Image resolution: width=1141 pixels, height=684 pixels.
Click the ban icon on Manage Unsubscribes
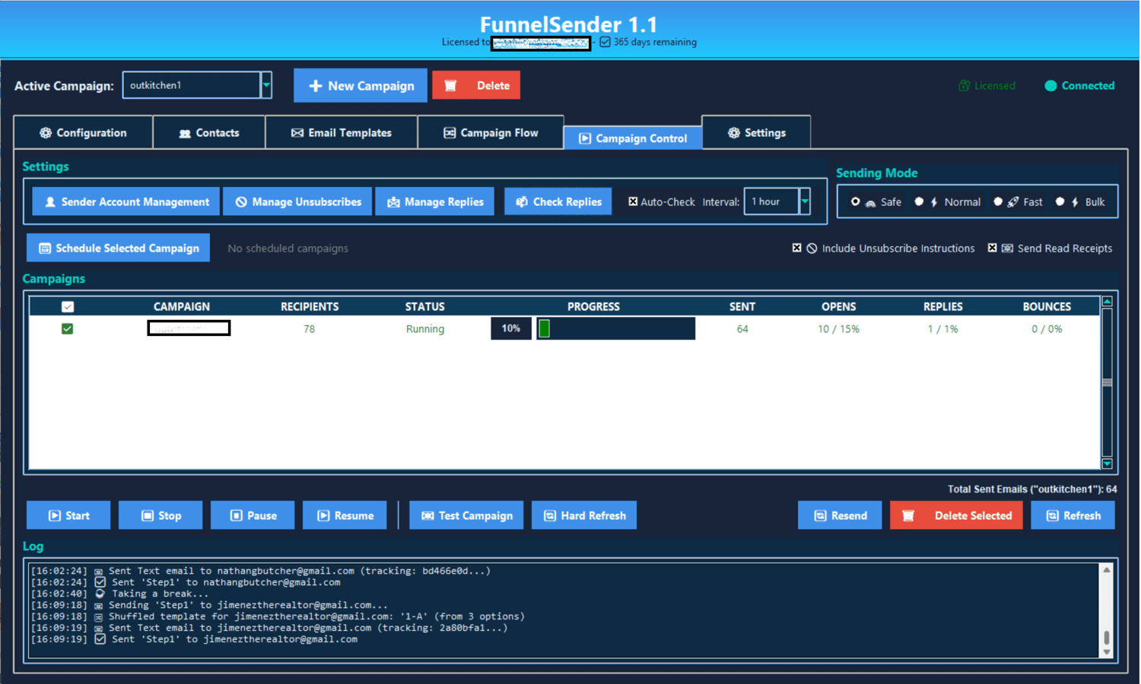click(241, 202)
